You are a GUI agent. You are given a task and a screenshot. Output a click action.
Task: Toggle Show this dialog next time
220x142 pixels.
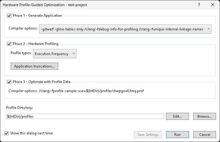pos(6,133)
